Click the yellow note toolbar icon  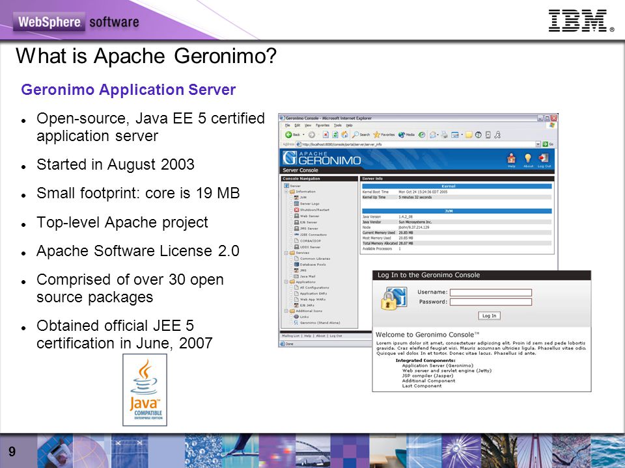(x=469, y=135)
